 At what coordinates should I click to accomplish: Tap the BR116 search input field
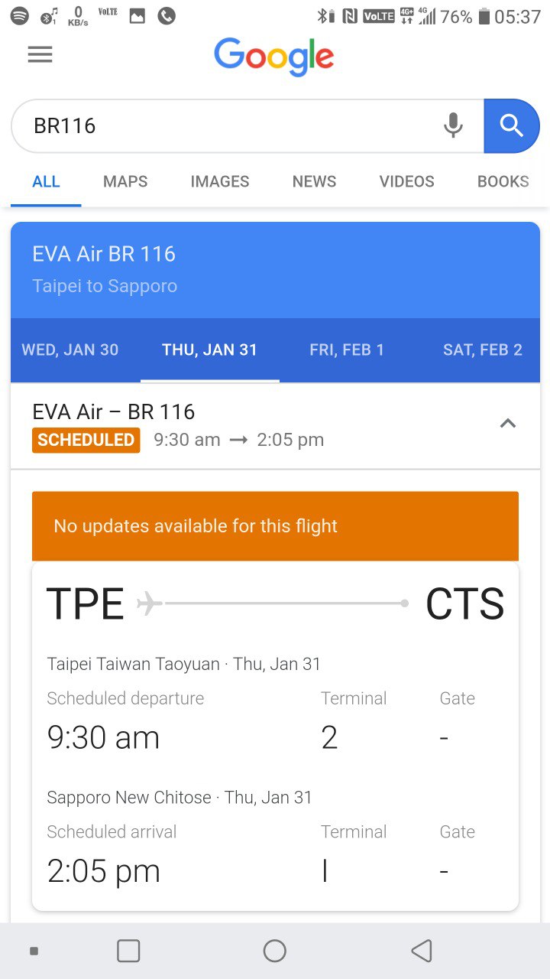coord(229,125)
